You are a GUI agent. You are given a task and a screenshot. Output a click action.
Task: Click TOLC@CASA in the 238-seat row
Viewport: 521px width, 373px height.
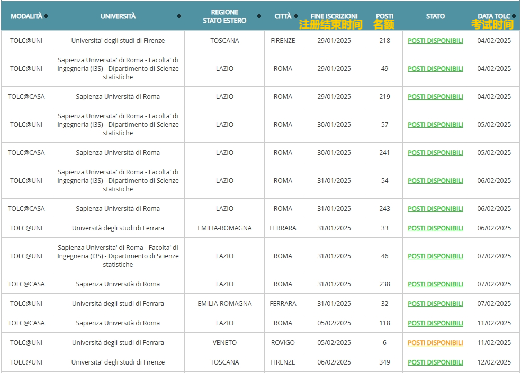point(26,284)
